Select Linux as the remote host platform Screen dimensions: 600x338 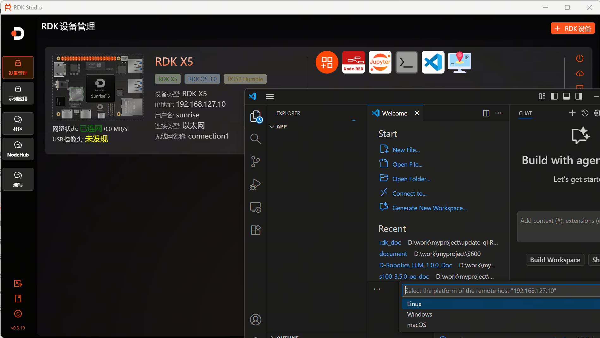coord(414,304)
